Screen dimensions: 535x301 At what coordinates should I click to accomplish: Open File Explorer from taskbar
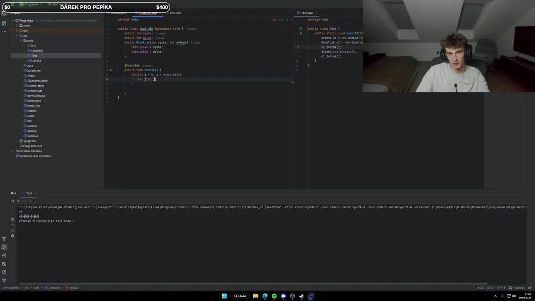pyautogui.click(x=256, y=296)
